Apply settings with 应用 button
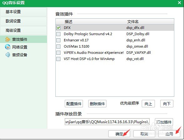 (x=169, y=134)
